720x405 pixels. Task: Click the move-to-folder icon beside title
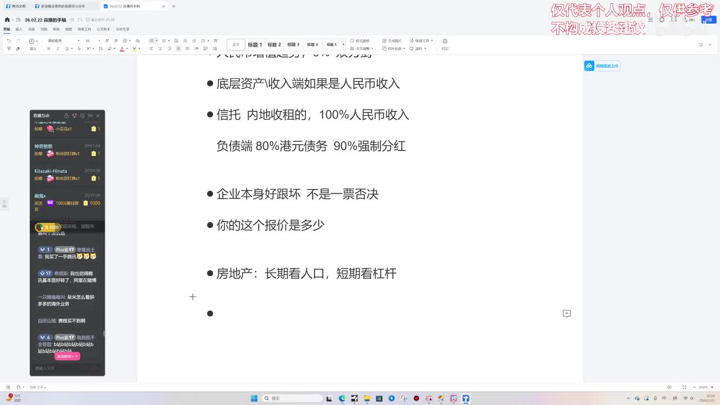click(80, 20)
